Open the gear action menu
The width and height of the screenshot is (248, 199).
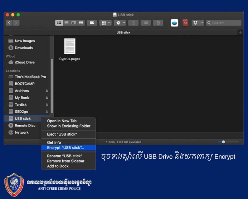120,23
